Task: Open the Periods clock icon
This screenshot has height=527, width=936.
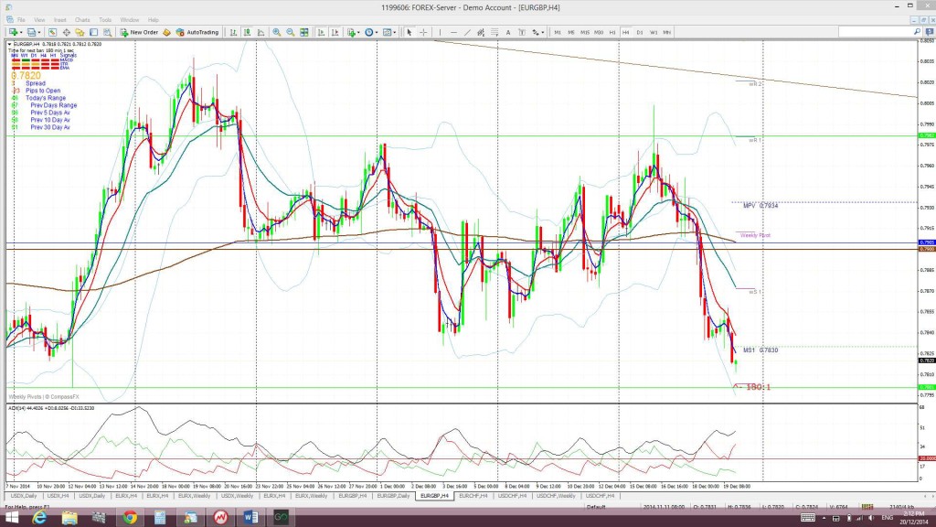Action: 369,32
